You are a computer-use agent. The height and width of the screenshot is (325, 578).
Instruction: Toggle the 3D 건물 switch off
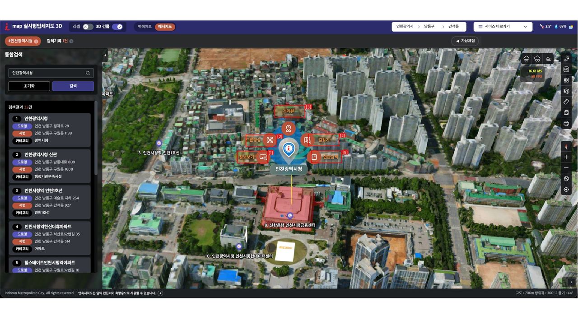pos(117,27)
